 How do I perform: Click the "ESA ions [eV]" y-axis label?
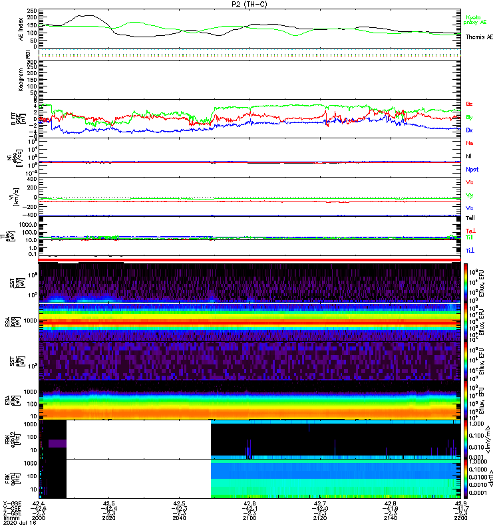(12, 322)
